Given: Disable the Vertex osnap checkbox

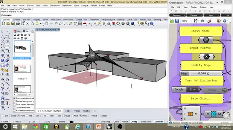Looking at the screenshot, I should coord(80,116).
